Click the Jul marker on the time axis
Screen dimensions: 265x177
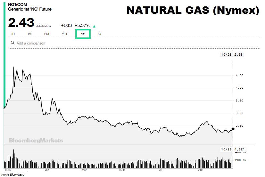pos(161,170)
